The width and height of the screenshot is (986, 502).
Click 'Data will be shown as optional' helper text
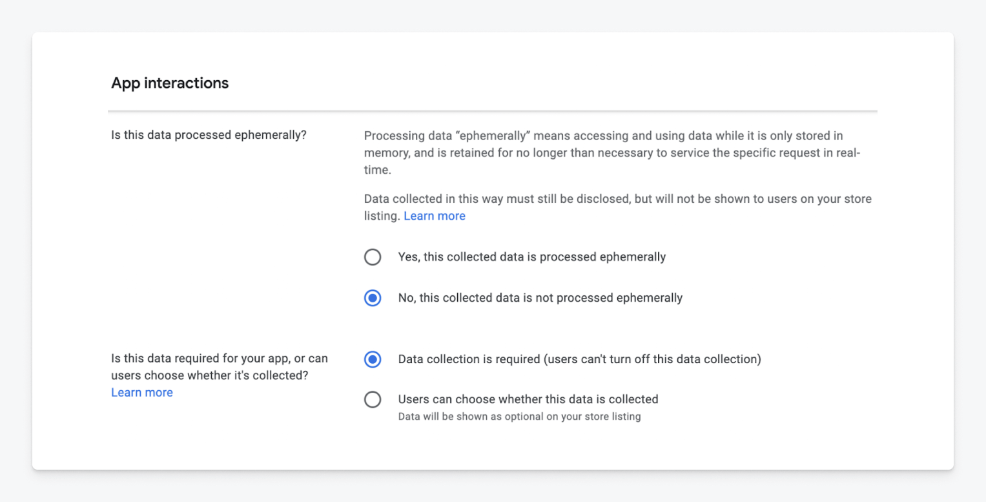[x=519, y=417]
